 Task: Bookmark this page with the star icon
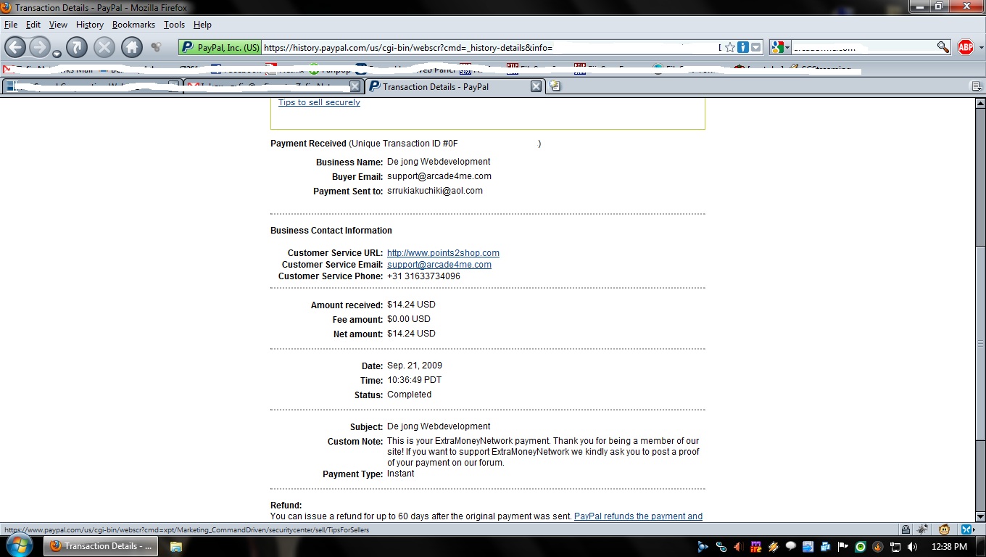(x=730, y=47)
